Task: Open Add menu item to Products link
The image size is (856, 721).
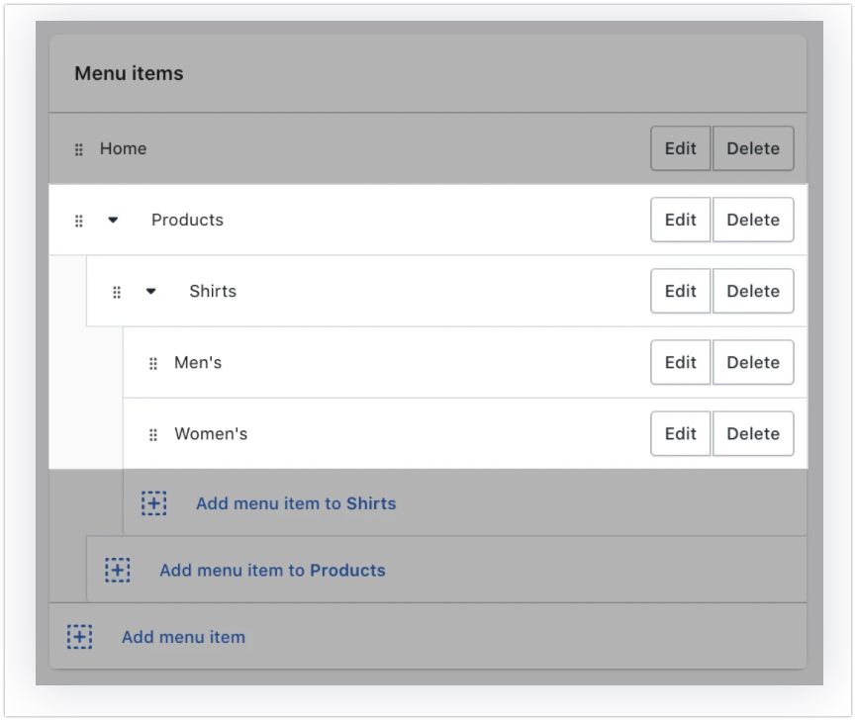Action: (x=272, y=570)
